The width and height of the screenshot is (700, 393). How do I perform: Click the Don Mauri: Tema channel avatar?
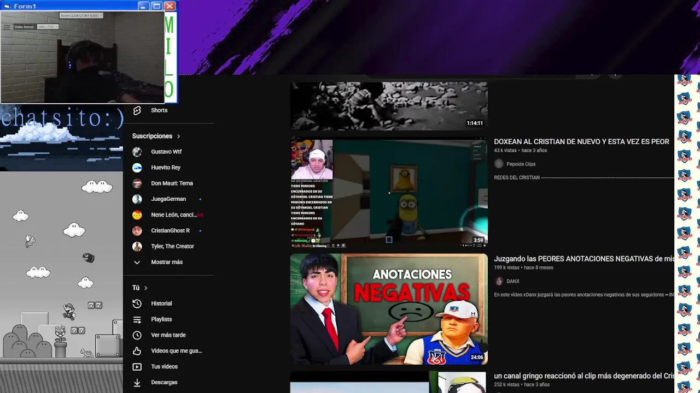(x=137, y=183)
